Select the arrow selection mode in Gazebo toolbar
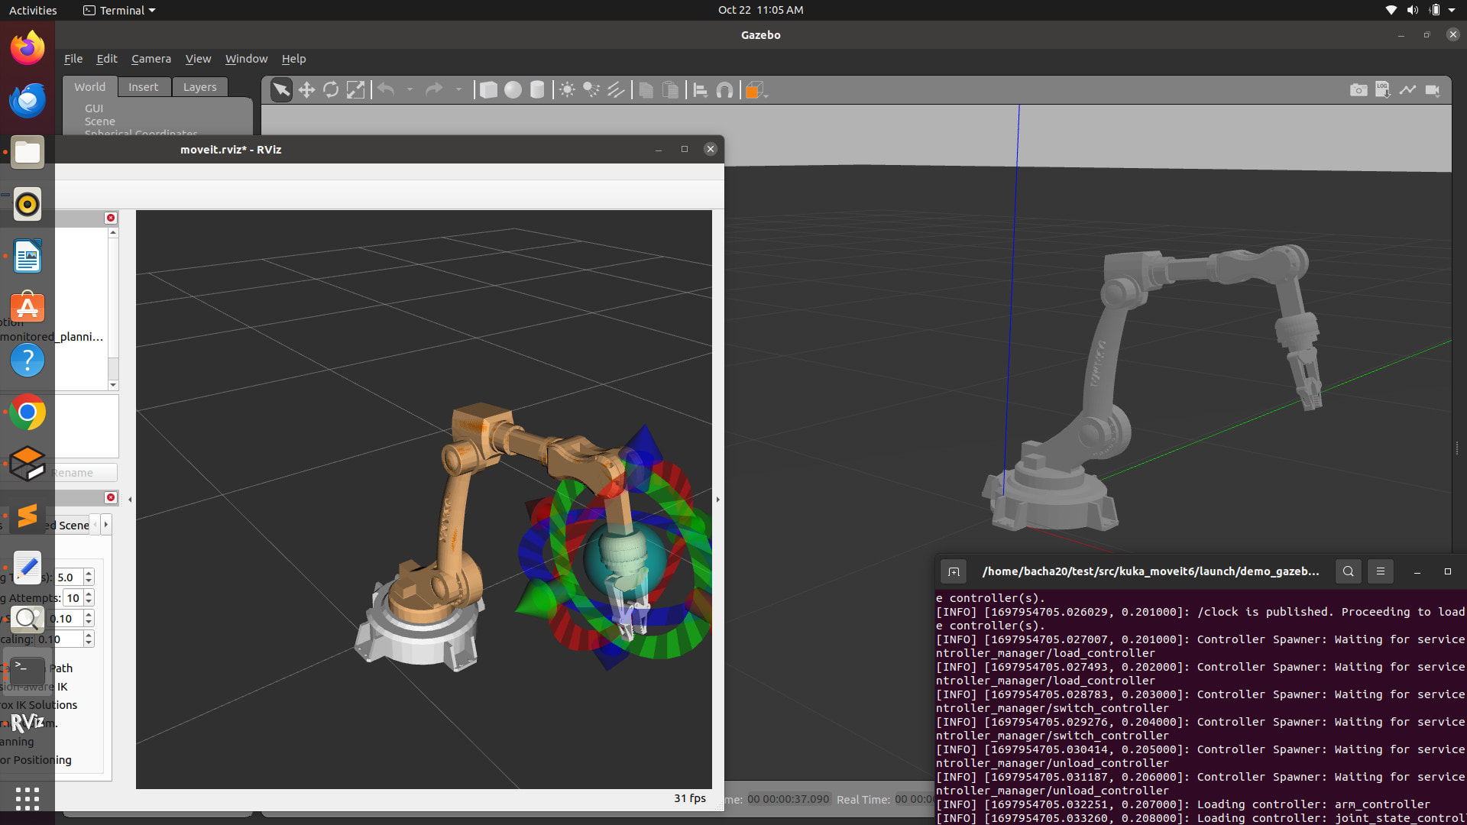The height and width of the screenshot is (825, 1467). tap(281, 90)
